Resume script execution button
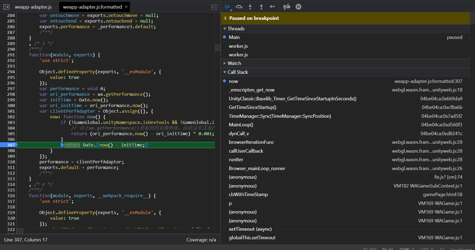Screen dimensions: 475x250 228,7
